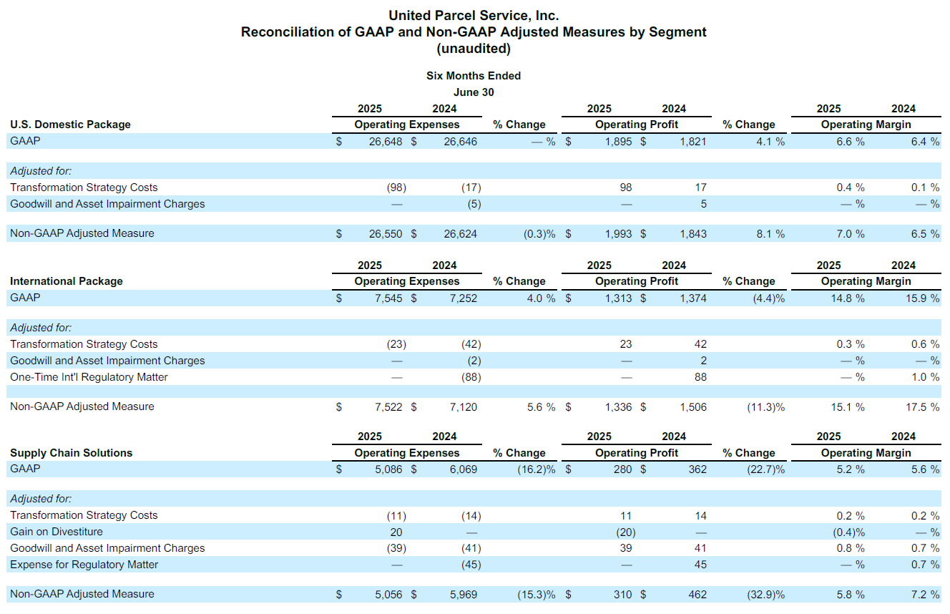Click the 5,969 adjusted operating expenses value
Screen dimensions: 950x614
(x=463, y=594)
